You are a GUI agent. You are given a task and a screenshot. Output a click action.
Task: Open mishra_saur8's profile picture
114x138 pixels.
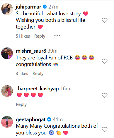click(7, 53)
